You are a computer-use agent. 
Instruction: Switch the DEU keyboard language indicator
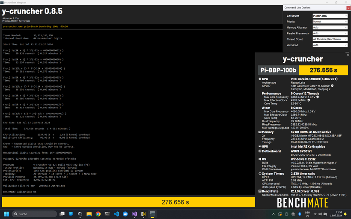coord(307,214)
